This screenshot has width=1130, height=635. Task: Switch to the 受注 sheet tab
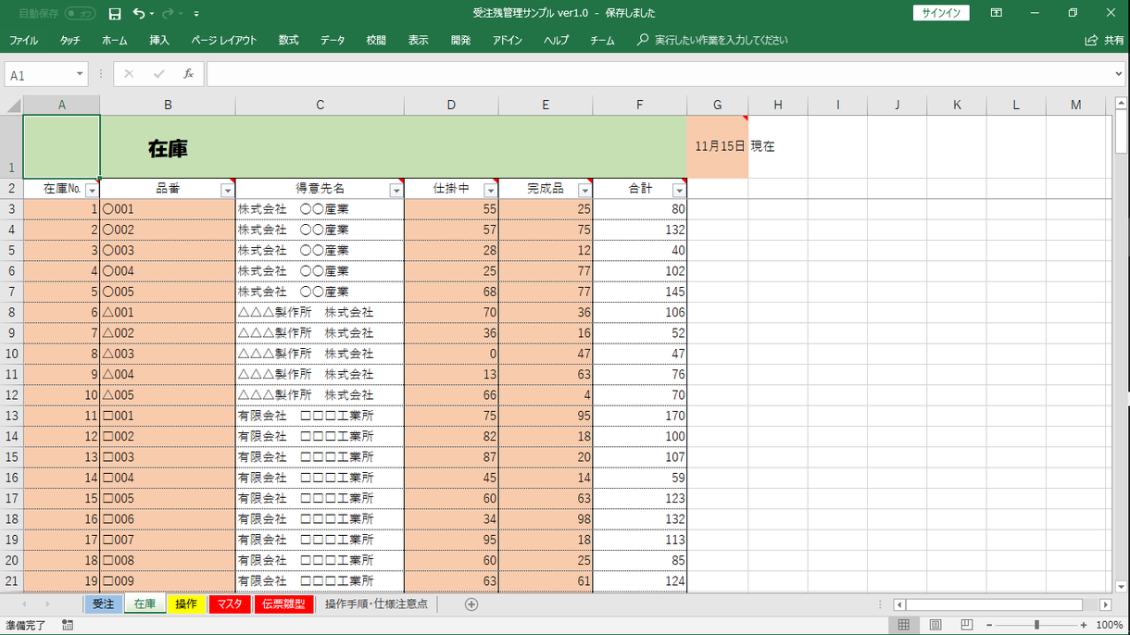(x=103, y=604)
